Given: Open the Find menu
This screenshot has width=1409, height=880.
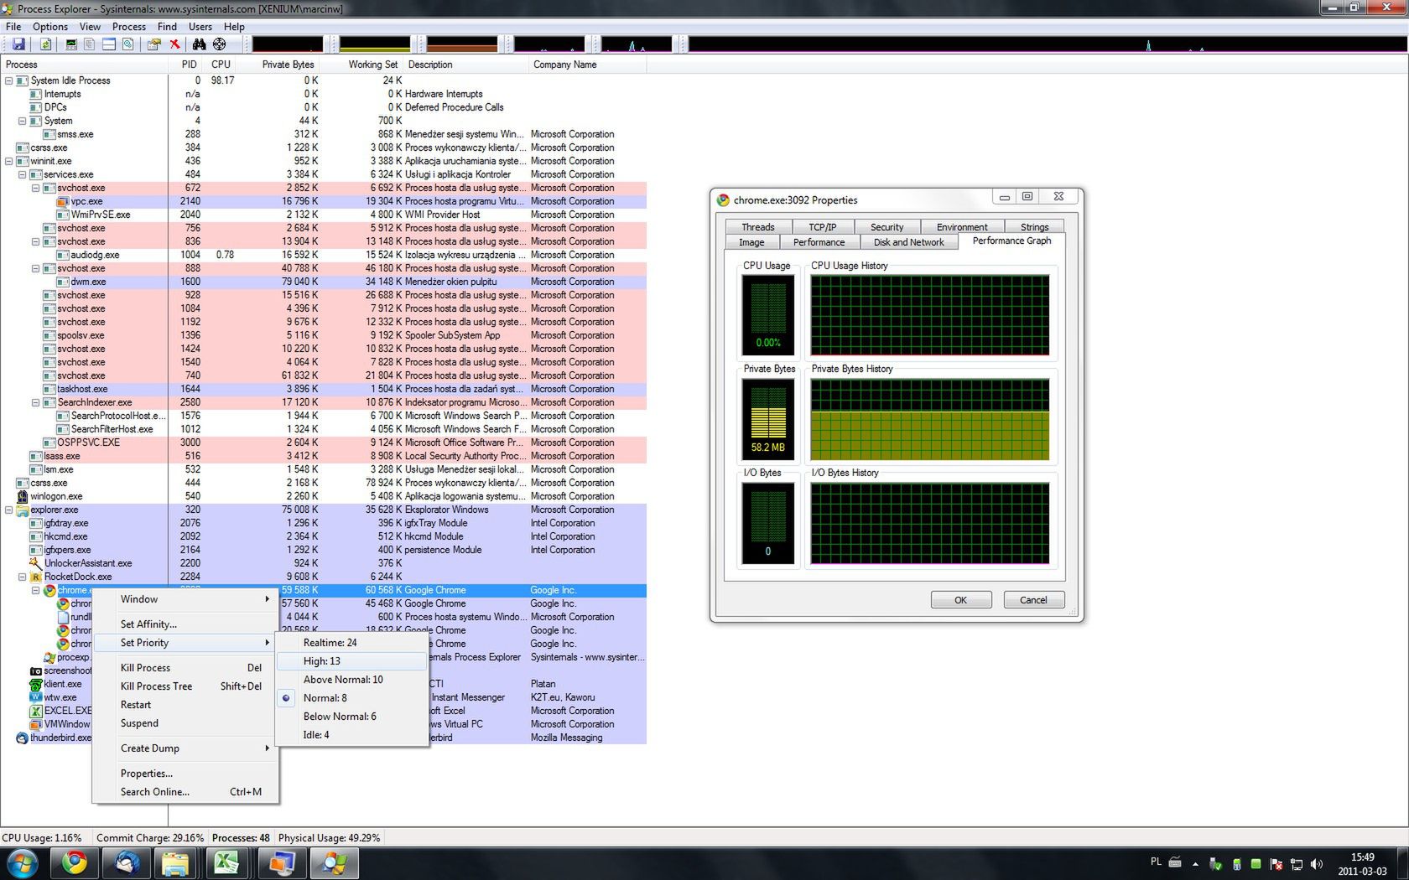Looking at the screenshot, I should point(167,27).
